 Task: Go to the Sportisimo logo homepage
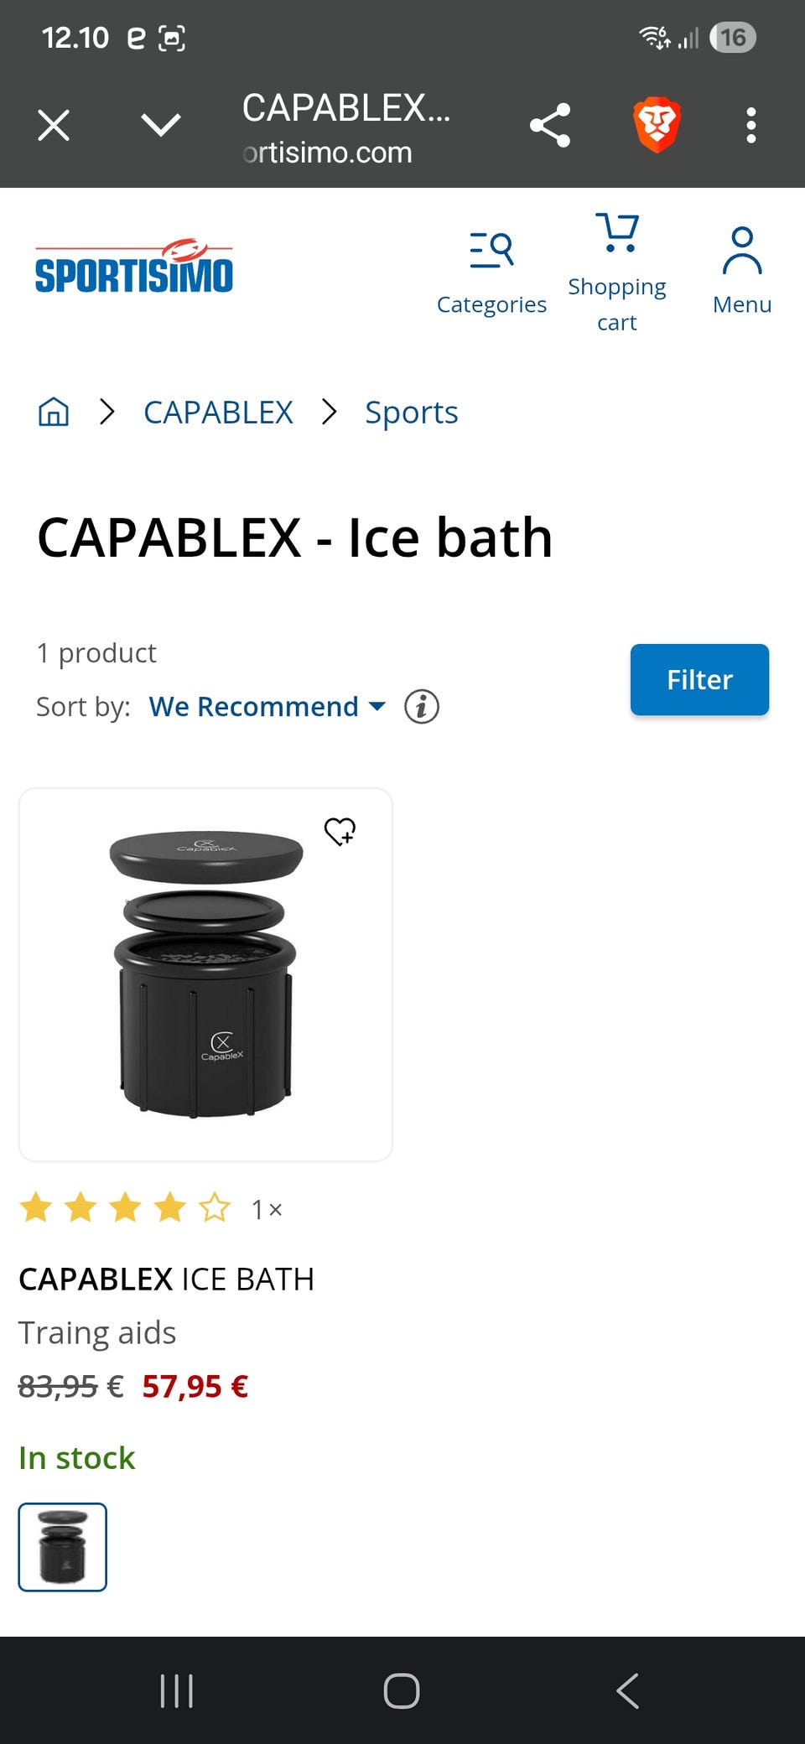134,268
